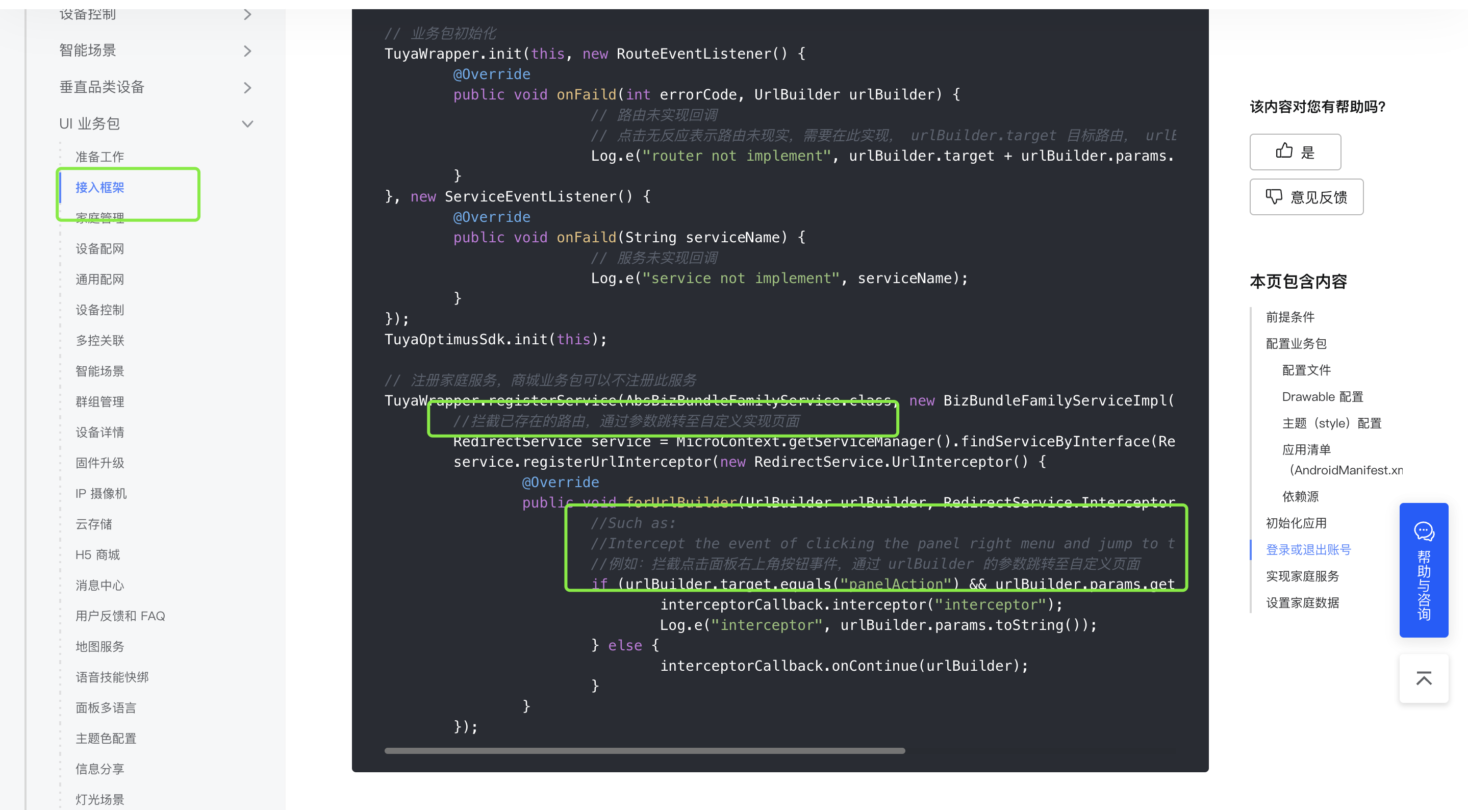Open IP 摄像机 sidebar entry
1468x810 pixels.
(x=101, y=494)
